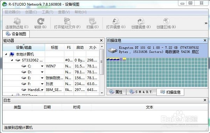
Task: Expand the toolbar overflow chevron
Action: click(206, 23)
